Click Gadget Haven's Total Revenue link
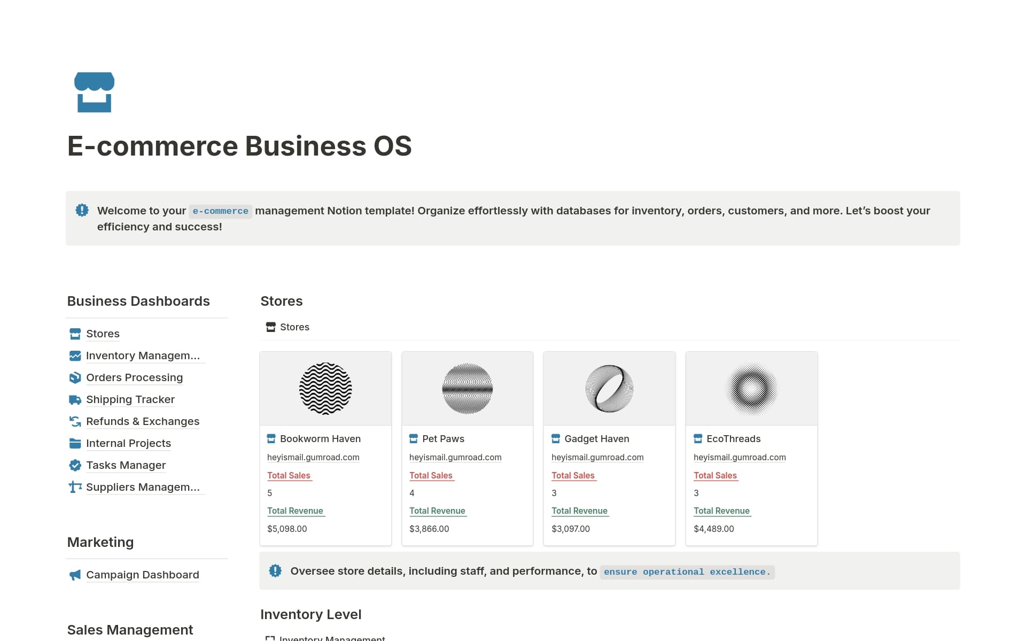This screenshot has width=1026, height=641. coord(579,511)
